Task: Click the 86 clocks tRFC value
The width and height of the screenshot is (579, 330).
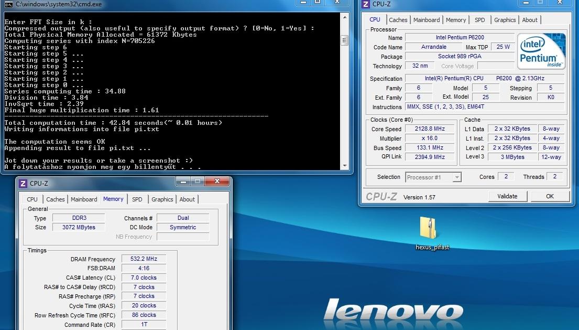Action: point(144,315)
